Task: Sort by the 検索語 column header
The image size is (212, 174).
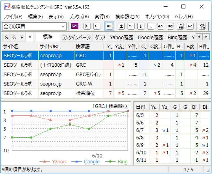Action: 89,46
